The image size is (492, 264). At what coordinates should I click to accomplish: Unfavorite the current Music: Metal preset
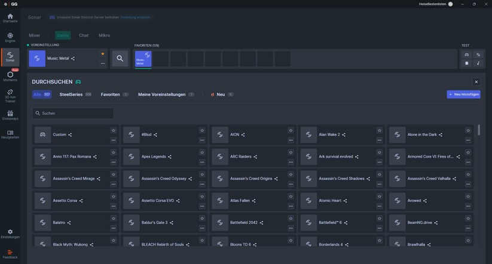click(103, 54)
